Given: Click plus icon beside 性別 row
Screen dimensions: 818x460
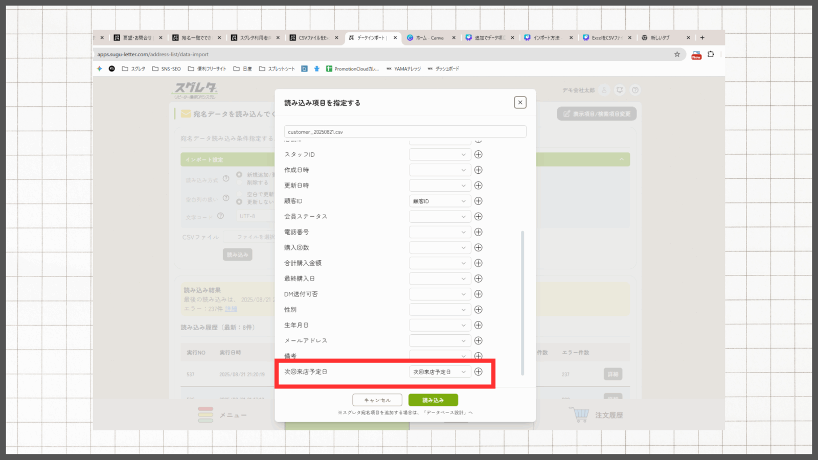Looking at the screenshot, I should click(x=478, y=309).
